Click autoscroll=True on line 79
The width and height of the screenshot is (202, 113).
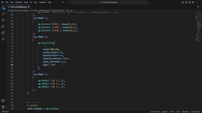pos(53,56)
